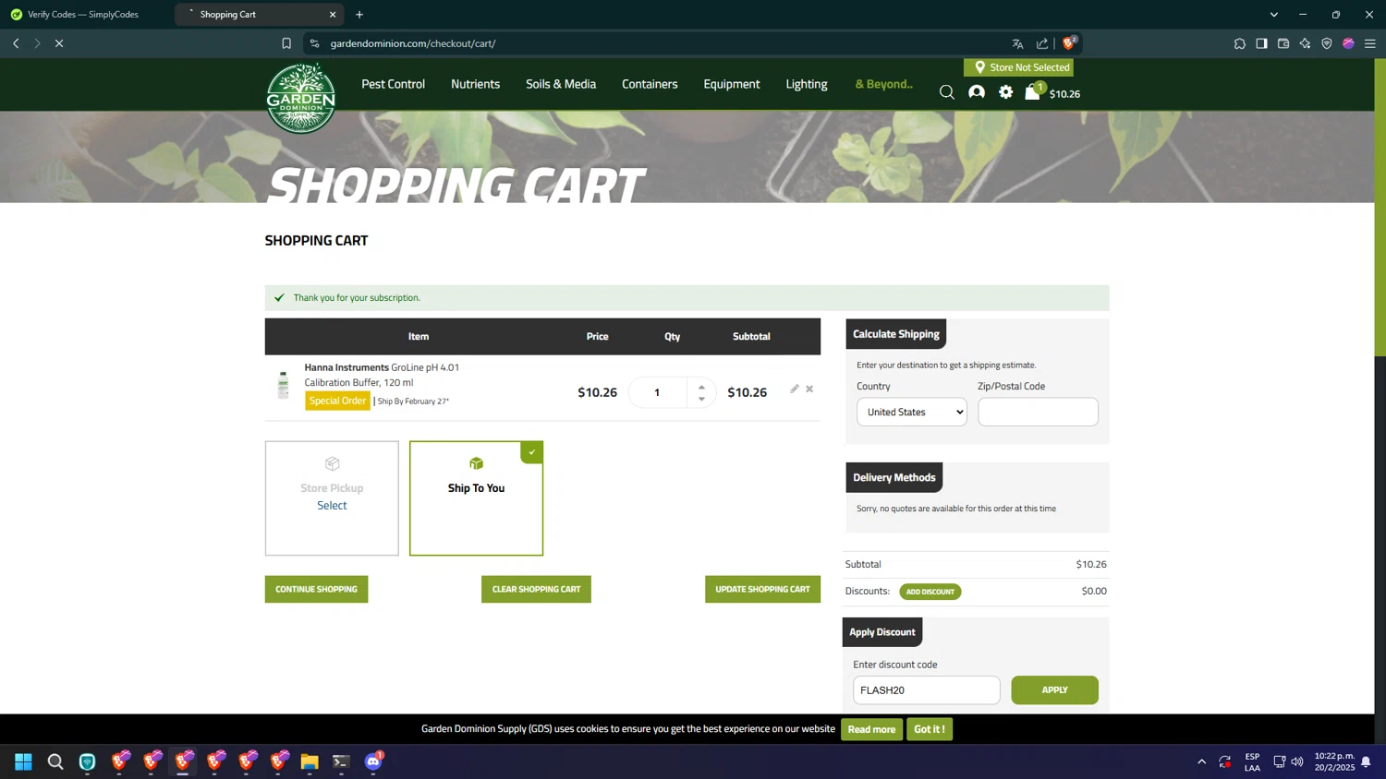
Task: Open Windows notification bell
Action: click(x=1366, y=761)
